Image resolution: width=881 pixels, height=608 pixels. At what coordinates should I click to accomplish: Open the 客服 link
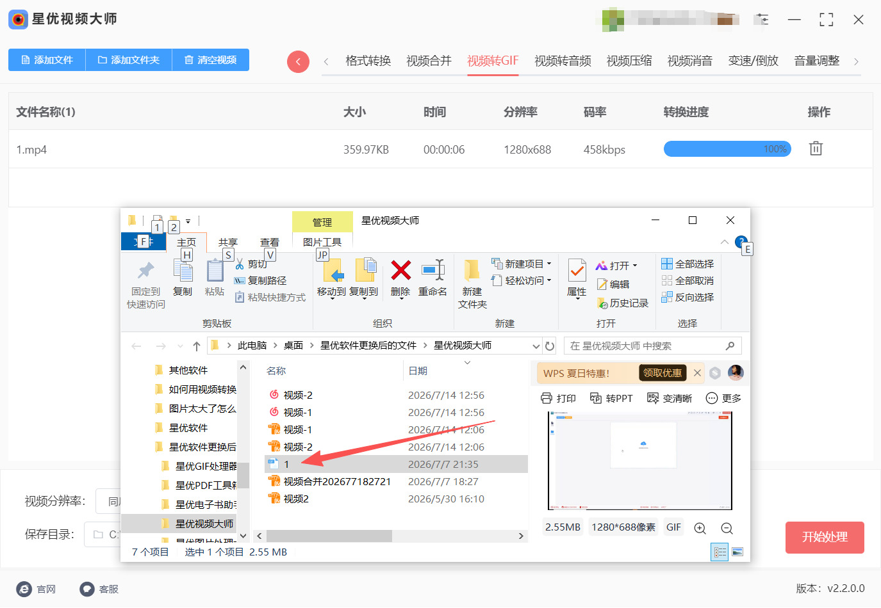(x=99, y=589)
